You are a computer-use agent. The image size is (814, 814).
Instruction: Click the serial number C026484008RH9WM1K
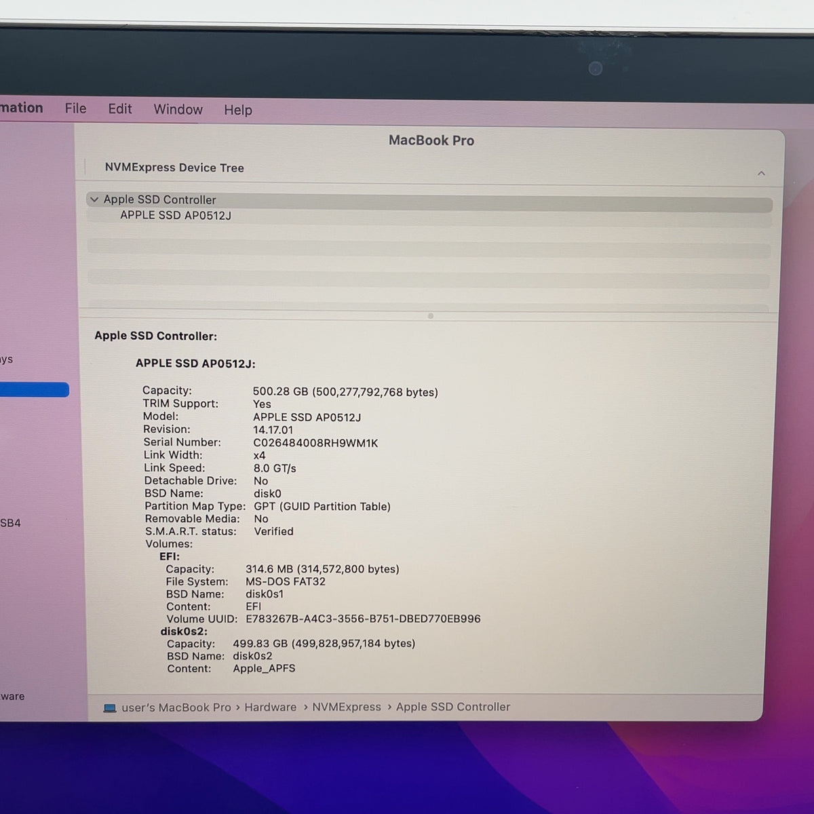pos(315,443)
